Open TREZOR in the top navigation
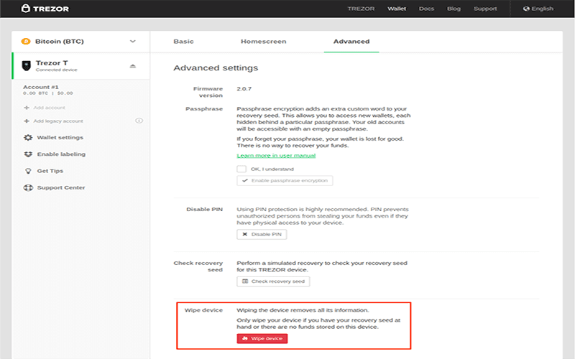This screenshot has width=575, height=359. pos(362,9)
